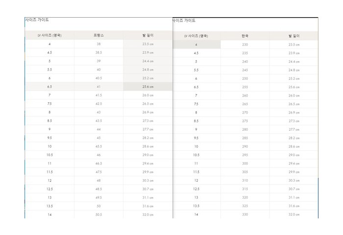Click the Korean size 330 cell
Viewport: 343px width, 235px height.
tap(245, 214)
